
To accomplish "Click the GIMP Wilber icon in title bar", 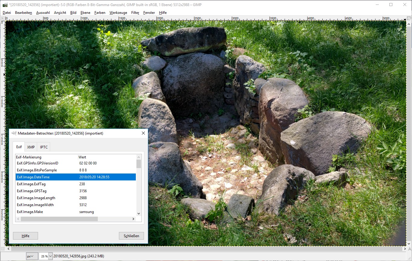I will click(x=5, y=5).
